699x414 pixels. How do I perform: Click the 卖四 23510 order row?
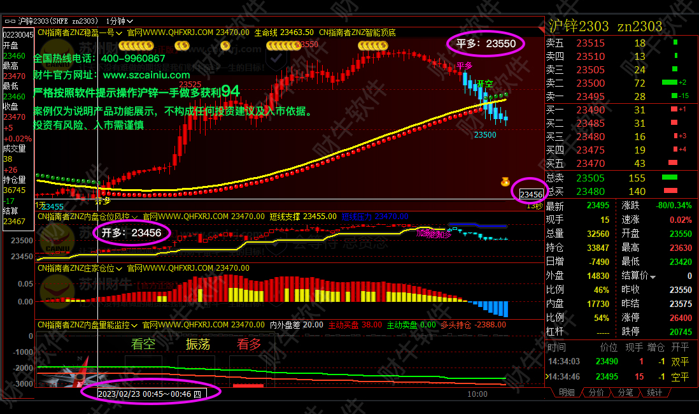[621, 56]
